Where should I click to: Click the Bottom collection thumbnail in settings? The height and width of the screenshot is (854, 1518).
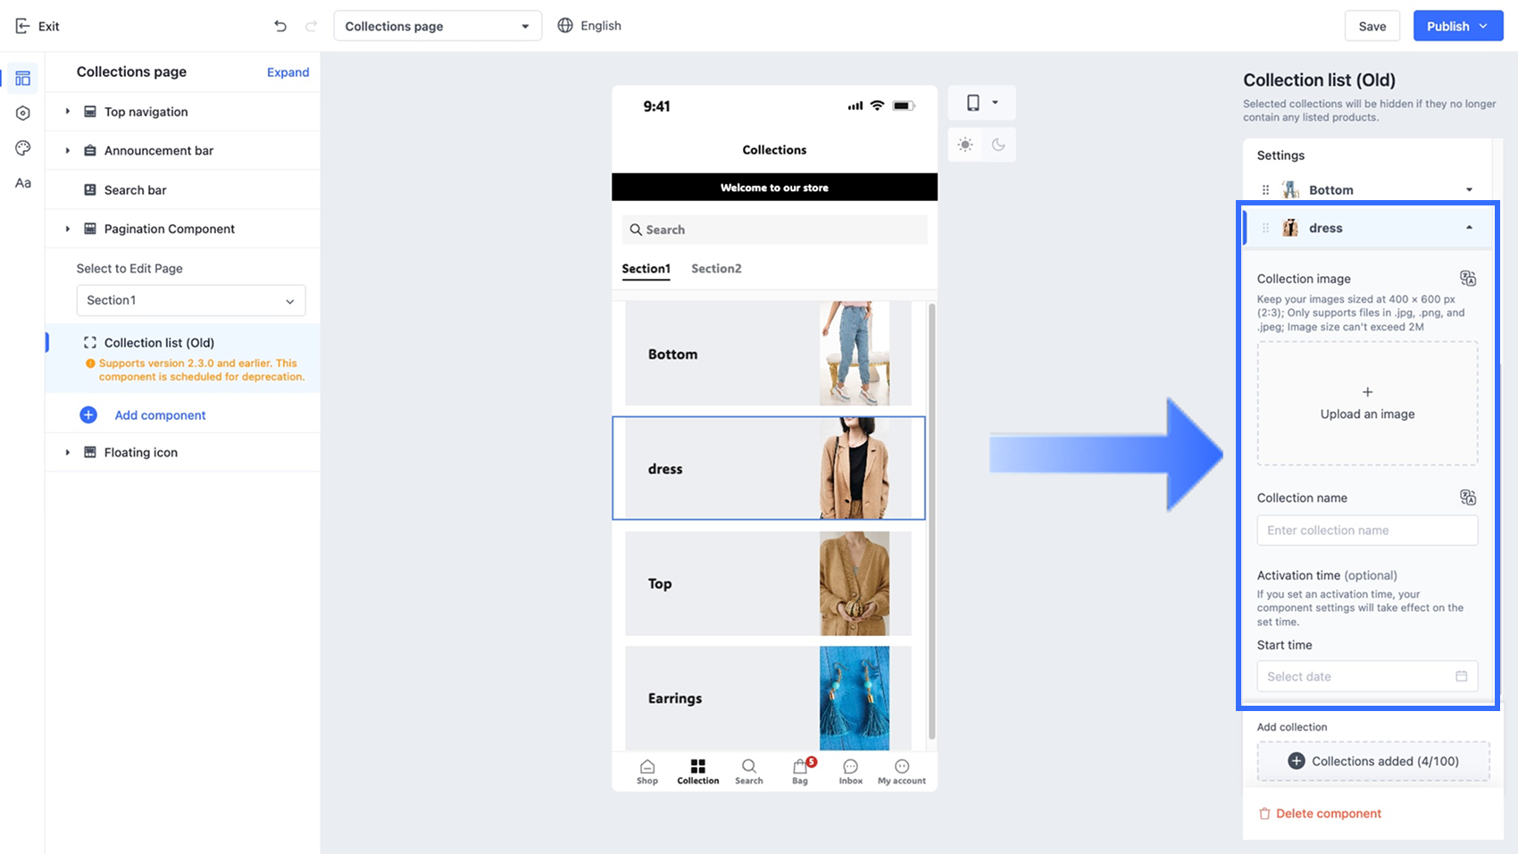[1290, 189]
